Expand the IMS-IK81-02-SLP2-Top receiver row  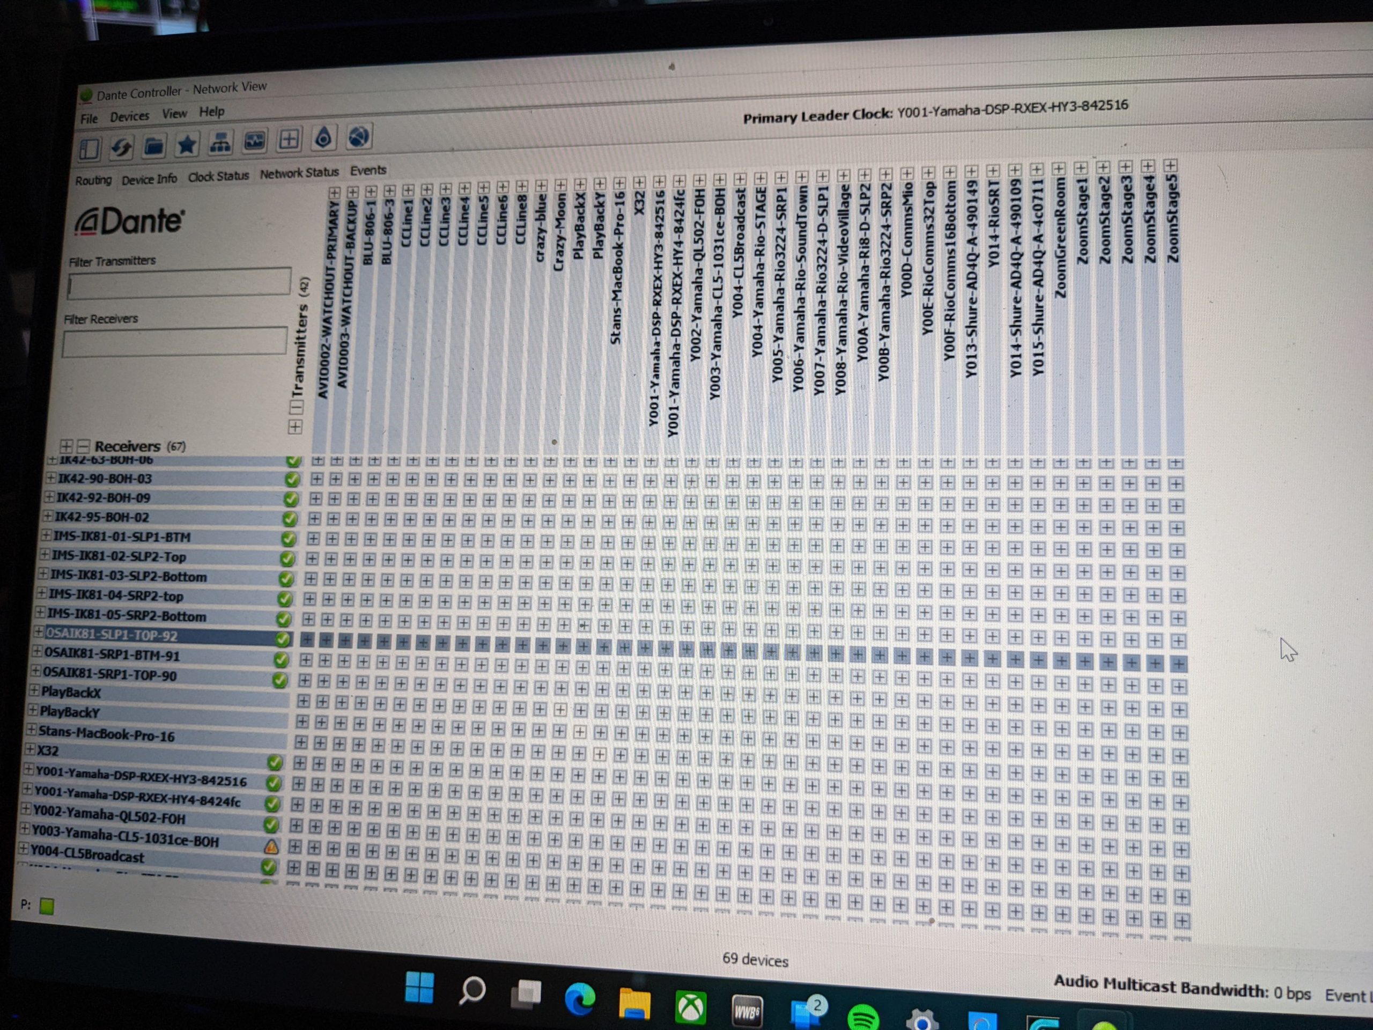pos(45,554)
